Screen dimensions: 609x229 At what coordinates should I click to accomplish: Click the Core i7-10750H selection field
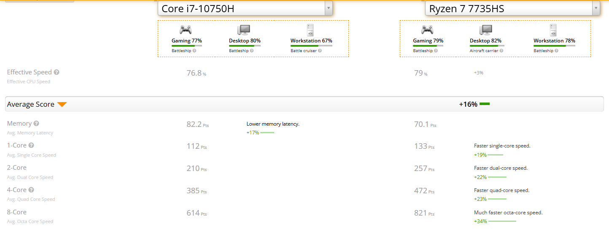(245, 8)
